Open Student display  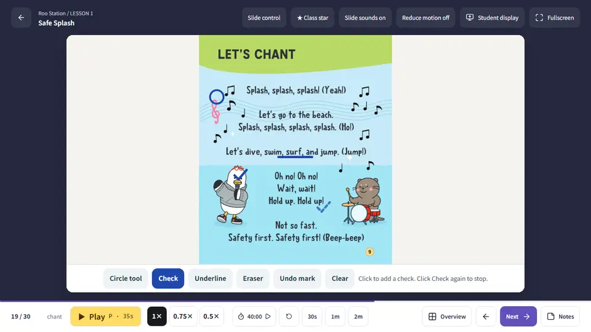pyautogui.click(x=492, y=18)
